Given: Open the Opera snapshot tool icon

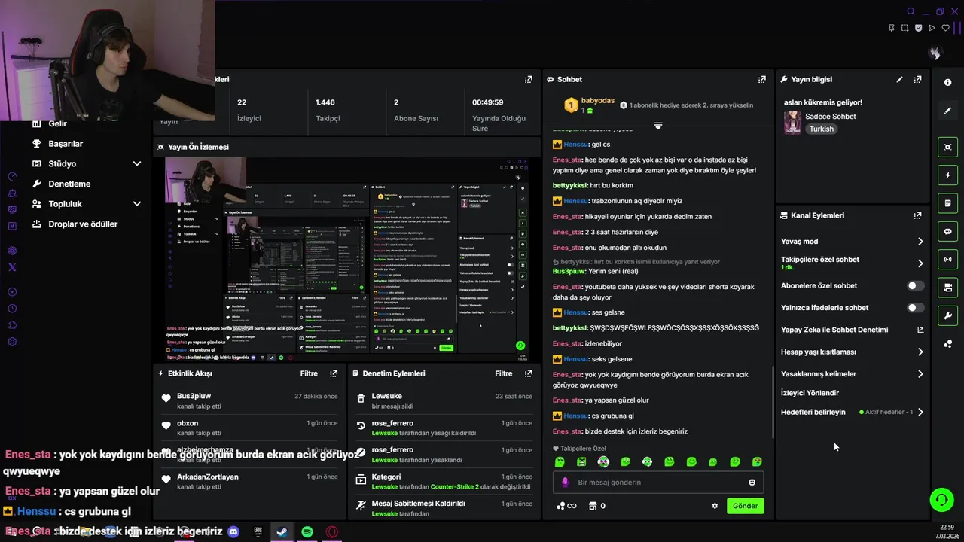Looking at the screenshot, I should coord(905,28).
